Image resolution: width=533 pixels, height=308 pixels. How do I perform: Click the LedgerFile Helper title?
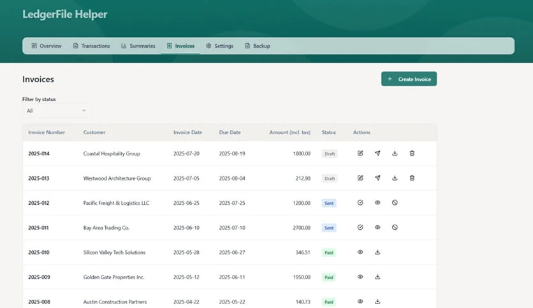pos(65,14)
